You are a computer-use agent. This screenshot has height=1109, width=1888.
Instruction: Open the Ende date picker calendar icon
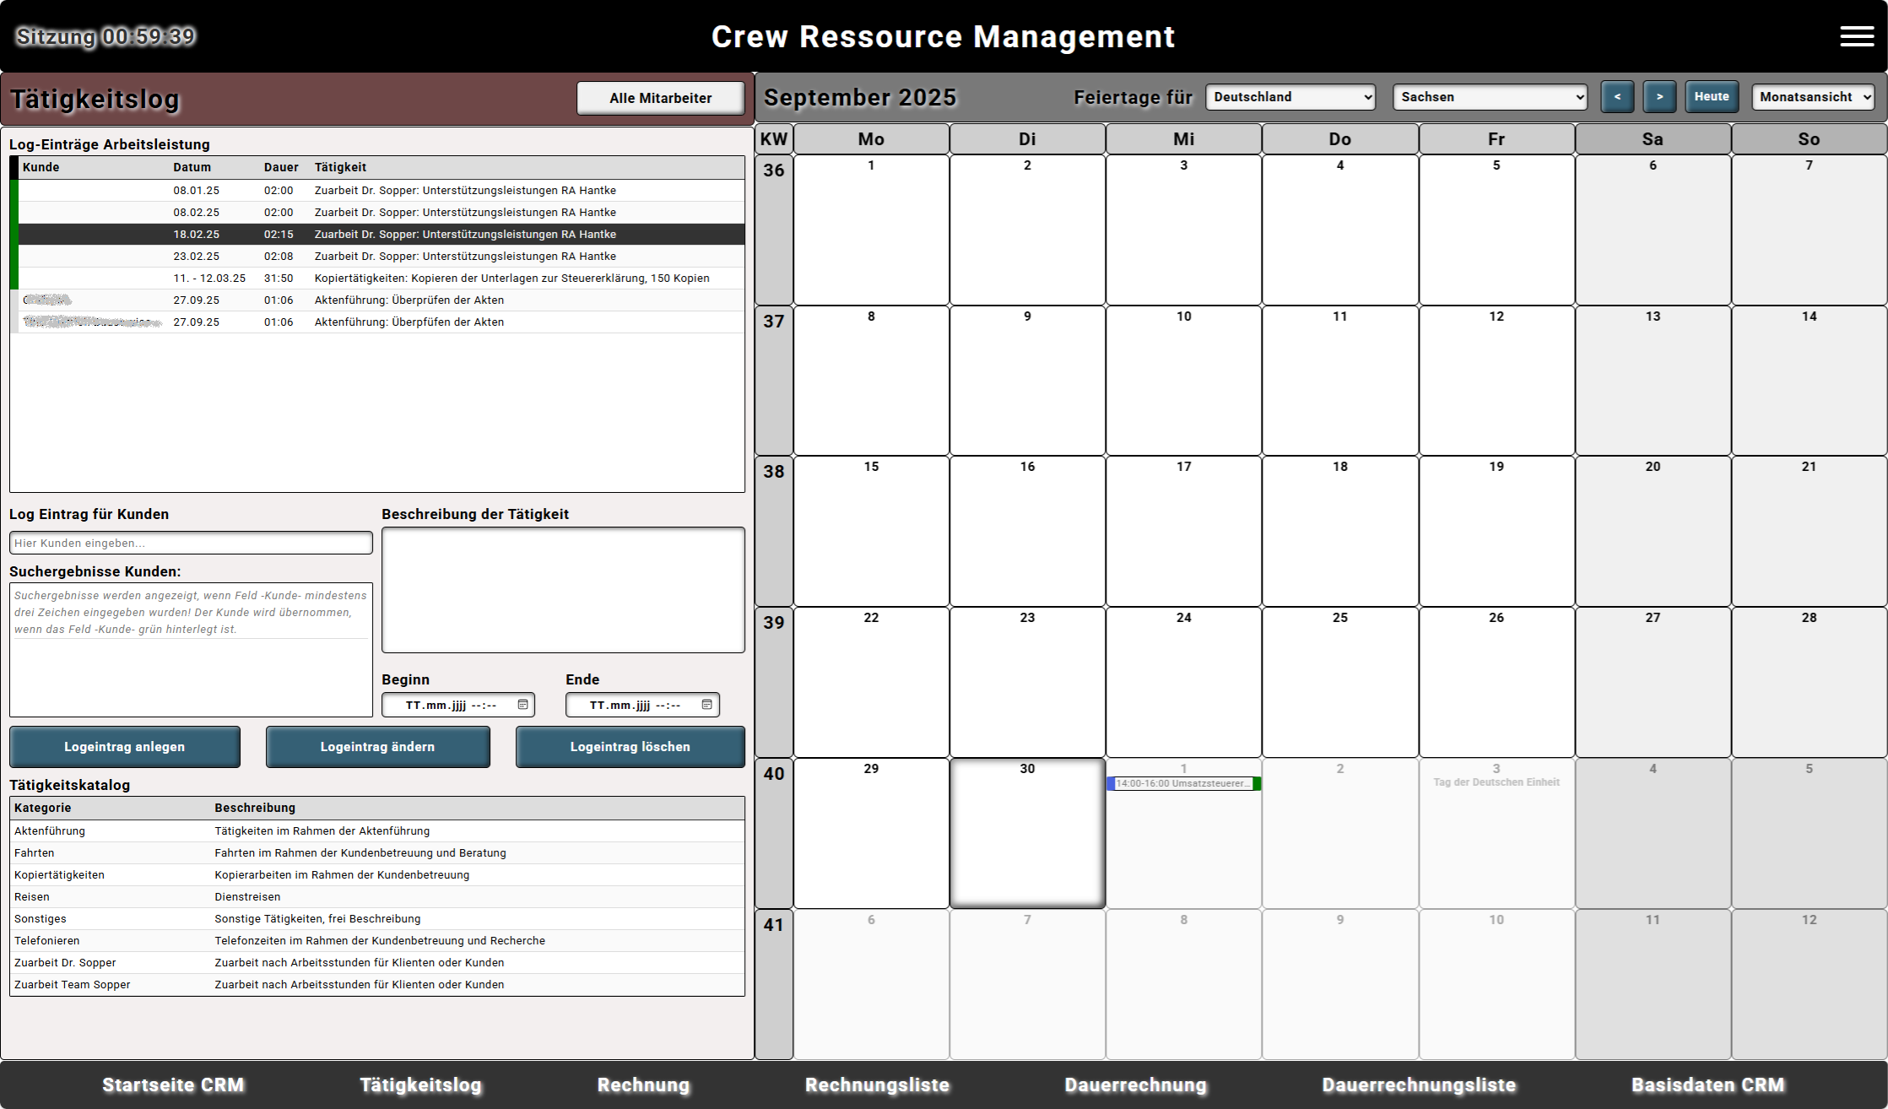click(706, 705)
